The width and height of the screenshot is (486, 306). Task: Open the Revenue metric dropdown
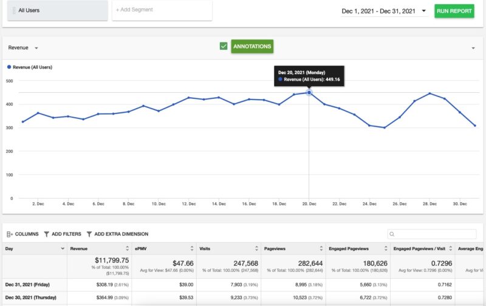[36, 48]
